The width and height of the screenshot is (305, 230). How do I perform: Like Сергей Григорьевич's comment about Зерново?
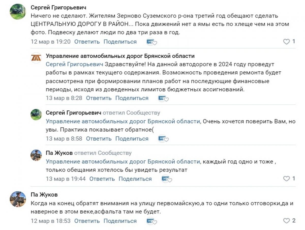[286, 42]
